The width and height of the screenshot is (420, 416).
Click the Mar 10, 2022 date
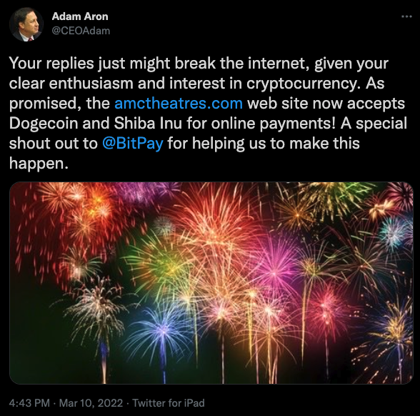click(x=91, y=403)
